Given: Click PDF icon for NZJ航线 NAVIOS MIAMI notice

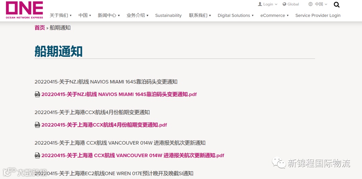Looking at the screenshot, I should [37, 94].
